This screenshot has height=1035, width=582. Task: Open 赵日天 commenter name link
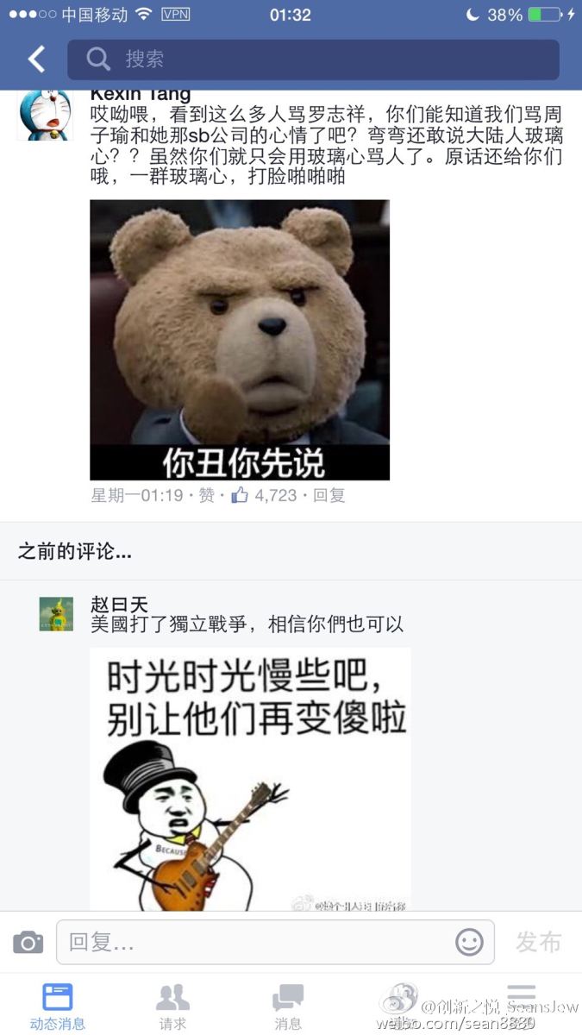coord(119,605)
